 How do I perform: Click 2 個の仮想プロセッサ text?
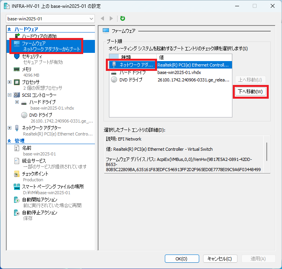pyautogui.click(x=43, y=88)
